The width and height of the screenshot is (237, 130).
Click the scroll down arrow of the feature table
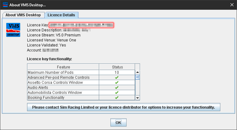138,98
